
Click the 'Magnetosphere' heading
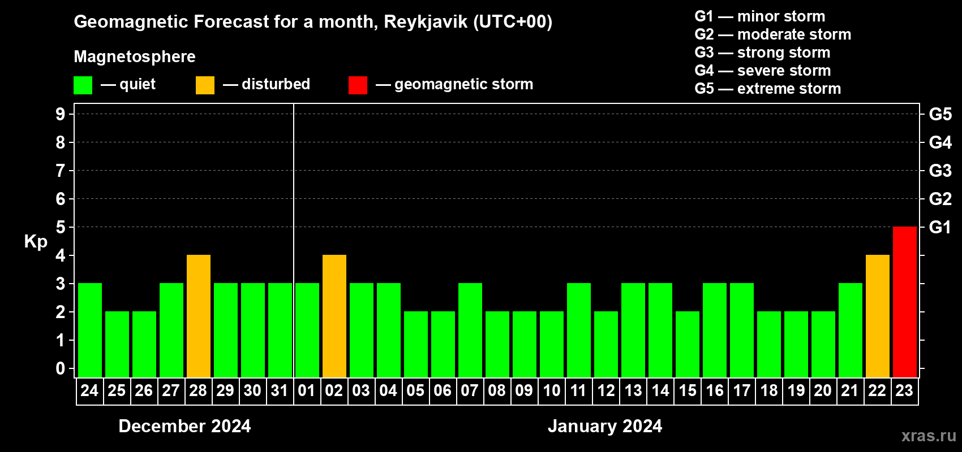(x=135, y=56)
